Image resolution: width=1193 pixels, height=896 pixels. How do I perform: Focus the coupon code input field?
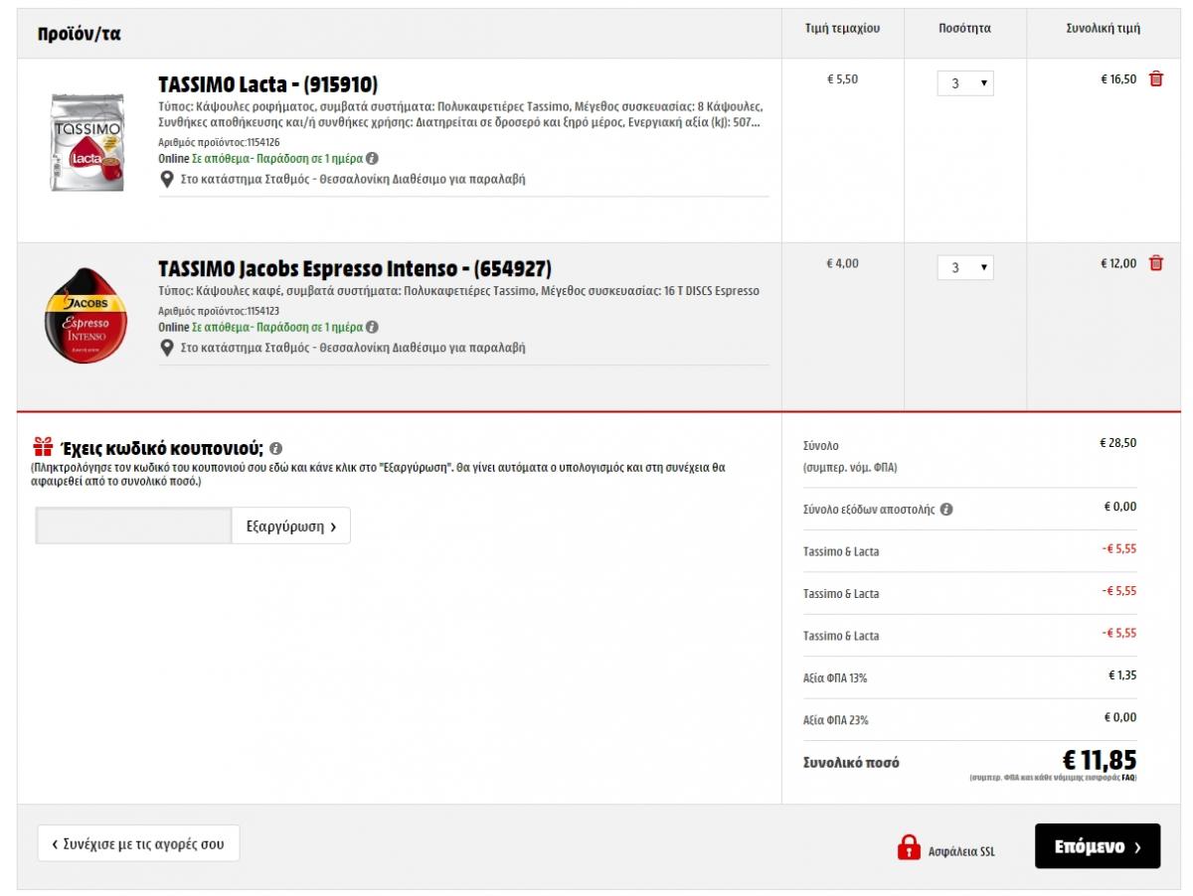pos(134,526)
